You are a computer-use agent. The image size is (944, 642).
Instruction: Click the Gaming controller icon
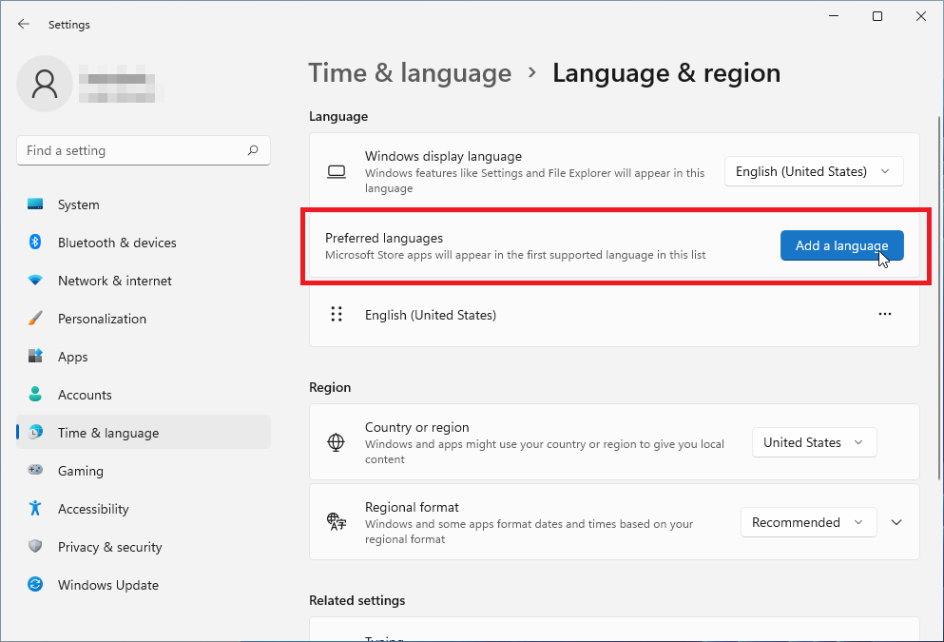35,470
